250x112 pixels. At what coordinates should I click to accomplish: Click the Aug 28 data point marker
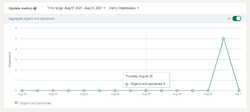tap(177, 91)
